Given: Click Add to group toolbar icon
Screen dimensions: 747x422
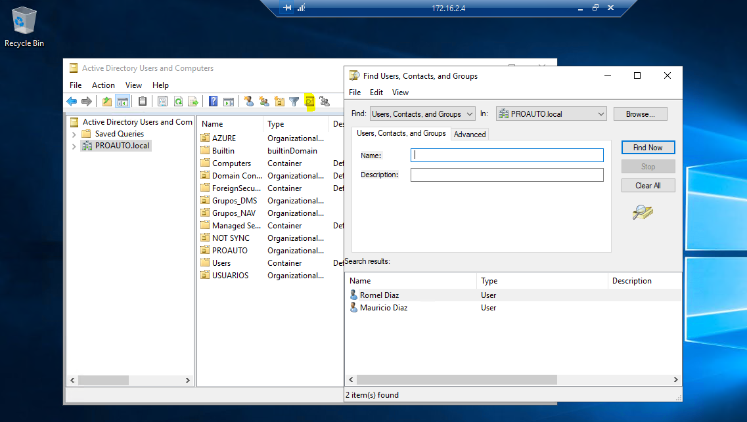Looking at the screenshot, I should point(325,101).
